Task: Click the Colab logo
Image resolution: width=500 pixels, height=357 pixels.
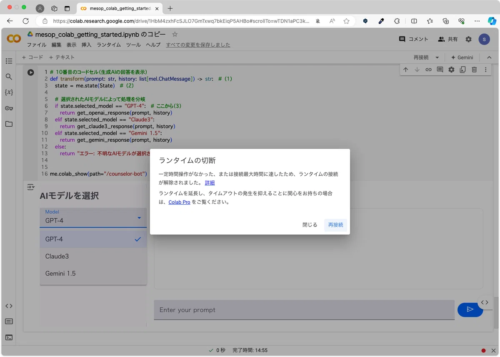Action: 14,39
